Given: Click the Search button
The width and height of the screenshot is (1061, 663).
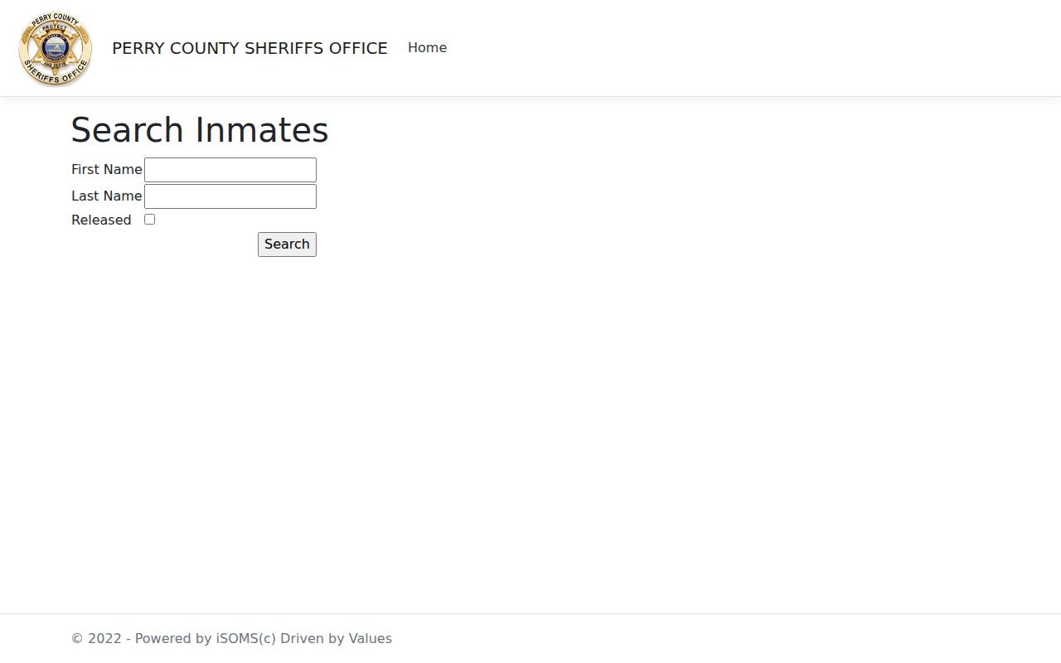Looking at the screenshot, I should 287,244.
